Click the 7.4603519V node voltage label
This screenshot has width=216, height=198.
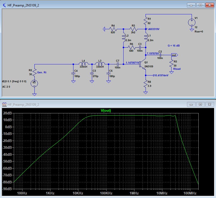click(x=153, y=29)
